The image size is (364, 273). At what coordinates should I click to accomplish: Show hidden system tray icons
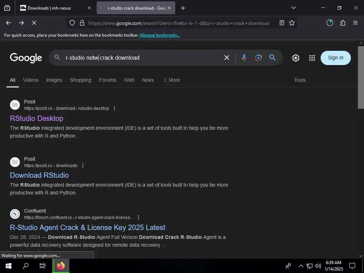click(x=301, y=266)
